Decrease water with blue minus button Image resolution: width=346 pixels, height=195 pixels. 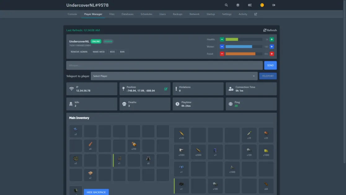click(222, 47)
